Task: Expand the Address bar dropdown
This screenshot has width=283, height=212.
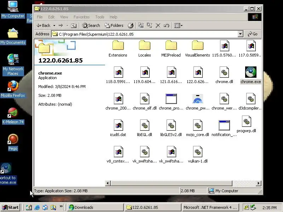Action: pyautogui.click(x=240, y=34)
